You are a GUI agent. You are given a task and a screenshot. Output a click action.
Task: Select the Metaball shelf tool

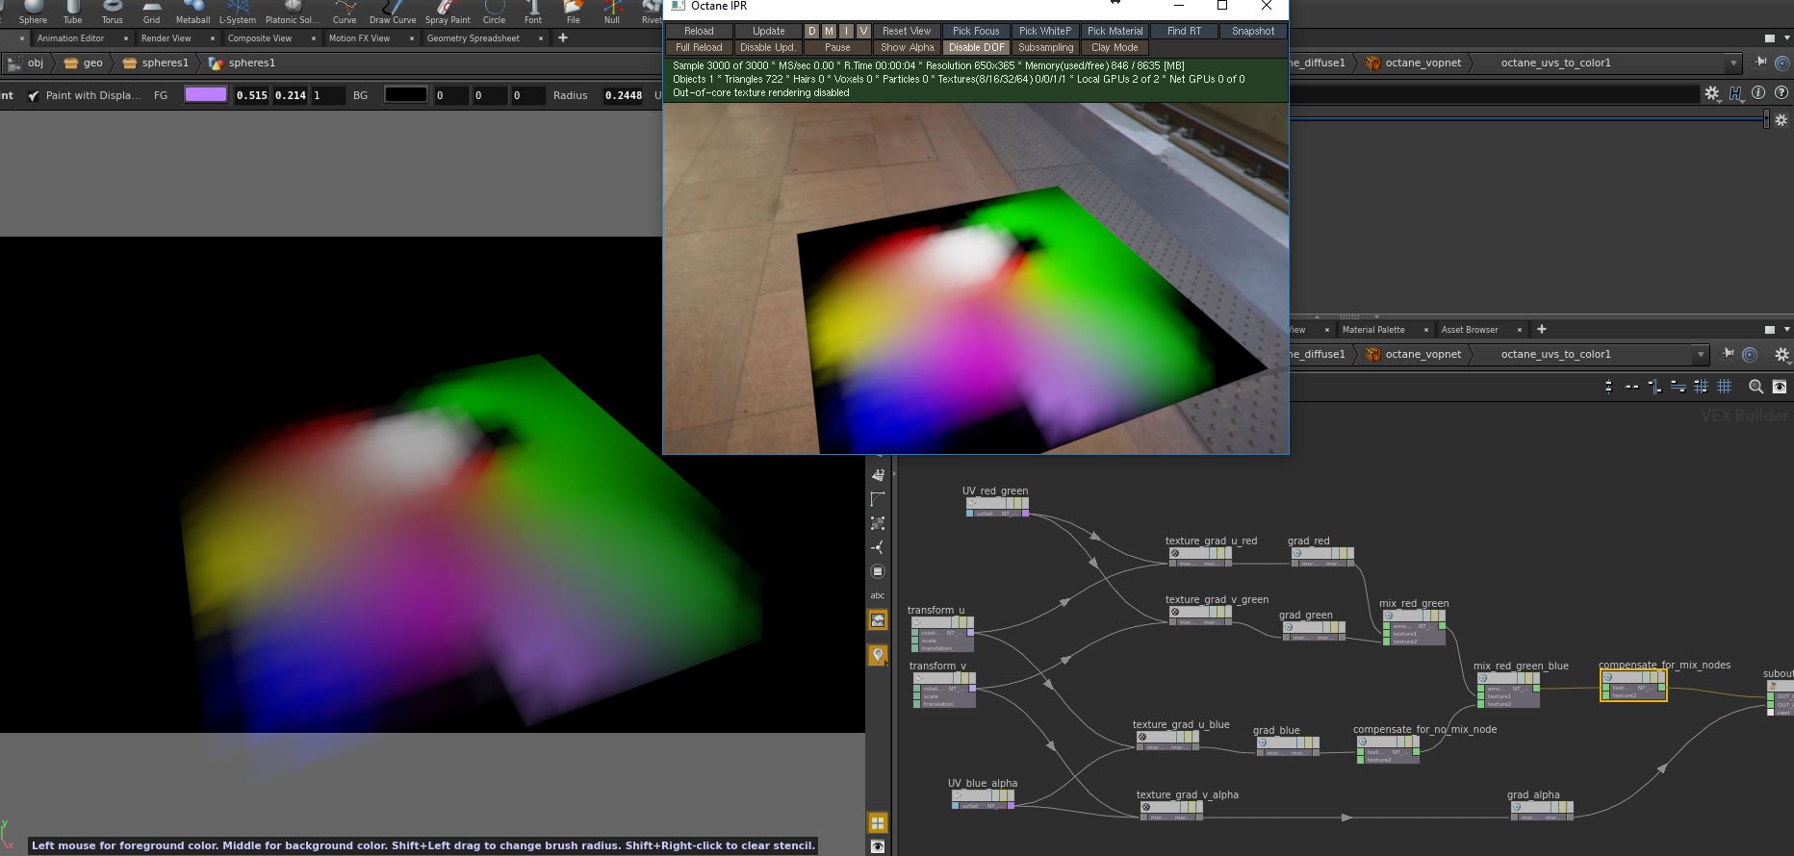[x=192, y=13]
